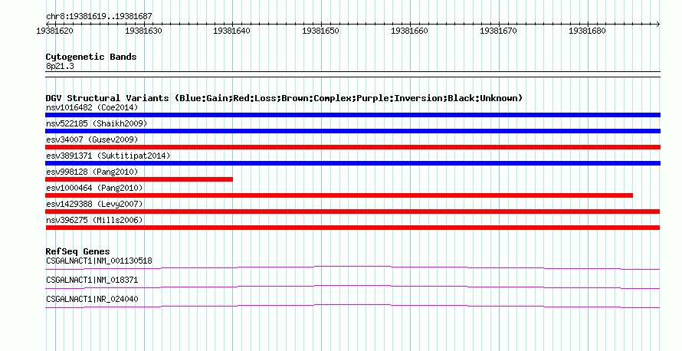
Task: Click the blue gain bar for nsv522185
Action: point(352,131)
